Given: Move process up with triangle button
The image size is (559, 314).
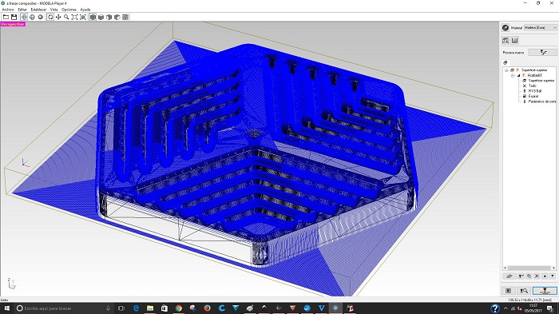Looking at the screenshot, I should point(545,276).
